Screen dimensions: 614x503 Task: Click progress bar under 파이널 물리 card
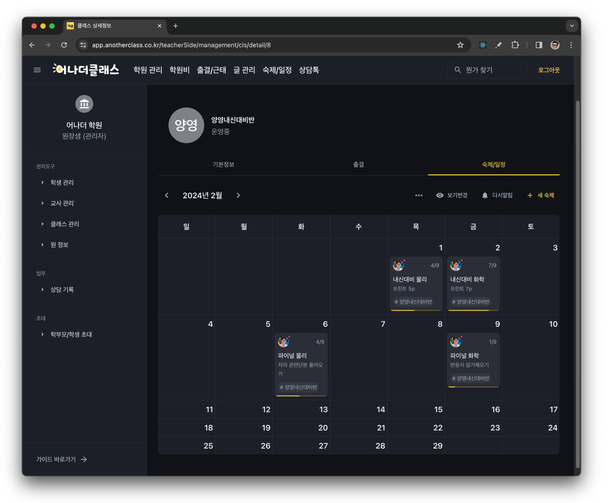tap(301, 395)
